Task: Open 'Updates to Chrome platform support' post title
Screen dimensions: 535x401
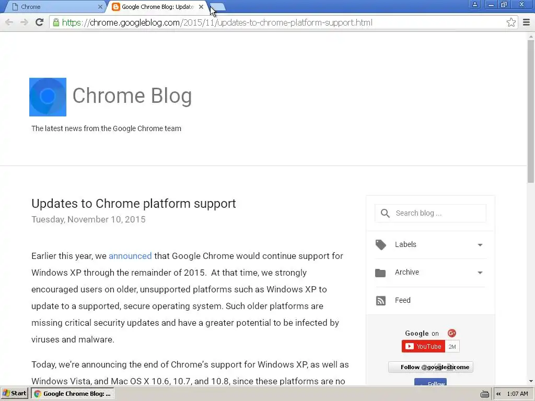Action: click(x=133, y=204)
